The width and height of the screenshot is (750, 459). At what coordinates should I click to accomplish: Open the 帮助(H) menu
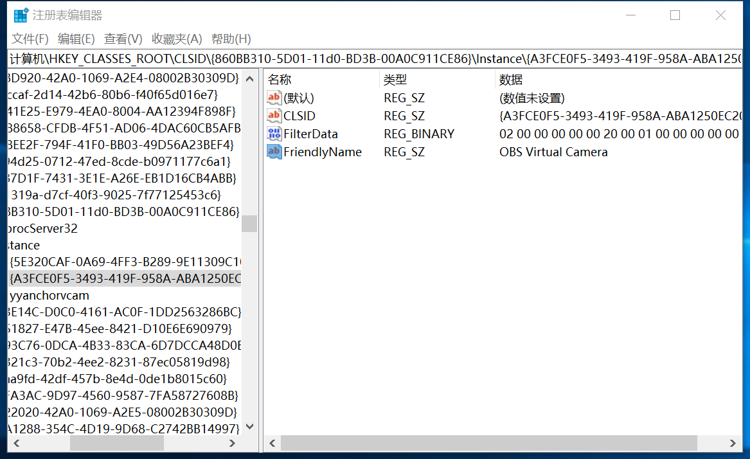231,39
